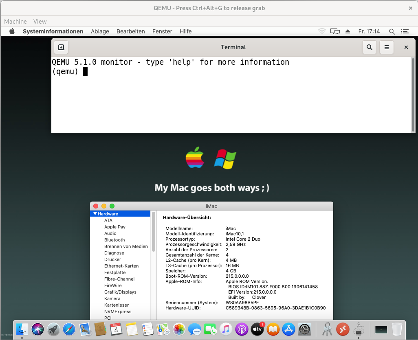Open the Photos app in the Dock

pos(179,329)
